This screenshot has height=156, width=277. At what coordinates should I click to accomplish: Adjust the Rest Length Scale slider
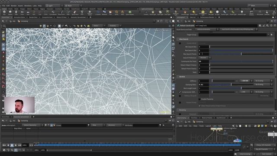click(x=242, y=88)
